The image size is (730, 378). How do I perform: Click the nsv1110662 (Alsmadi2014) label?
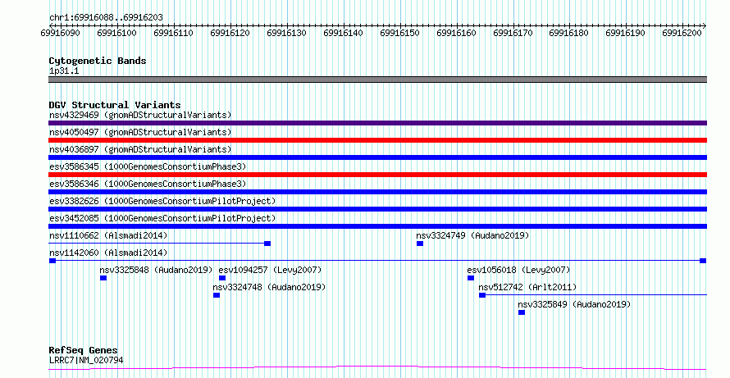pyautogui.click(x=108, y=235)
